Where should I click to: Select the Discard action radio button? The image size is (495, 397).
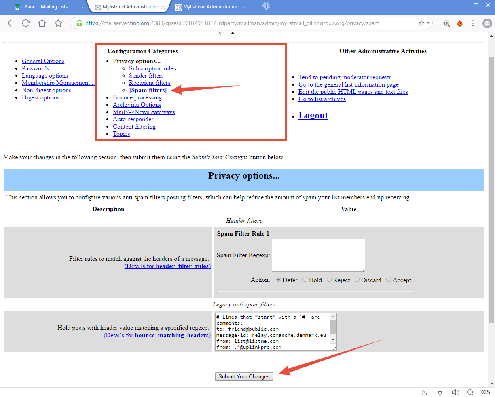click(357, 280)
